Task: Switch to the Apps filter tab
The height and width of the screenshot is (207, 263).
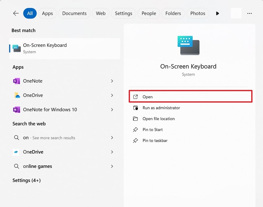Action: point(47,13)
